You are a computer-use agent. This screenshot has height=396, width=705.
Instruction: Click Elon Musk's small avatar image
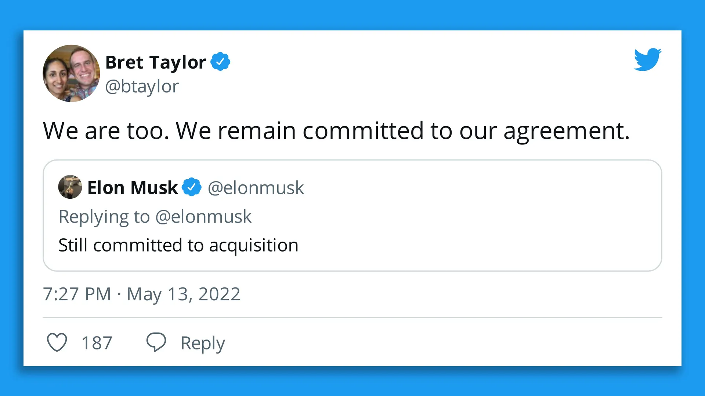(70, 187)
